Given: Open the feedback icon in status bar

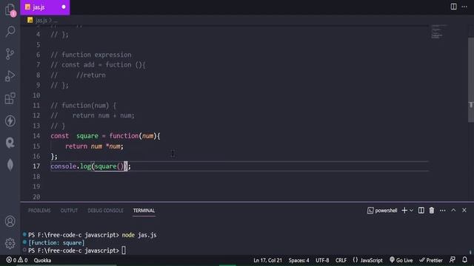Looking at the screenshot, I should pos(453,259).
